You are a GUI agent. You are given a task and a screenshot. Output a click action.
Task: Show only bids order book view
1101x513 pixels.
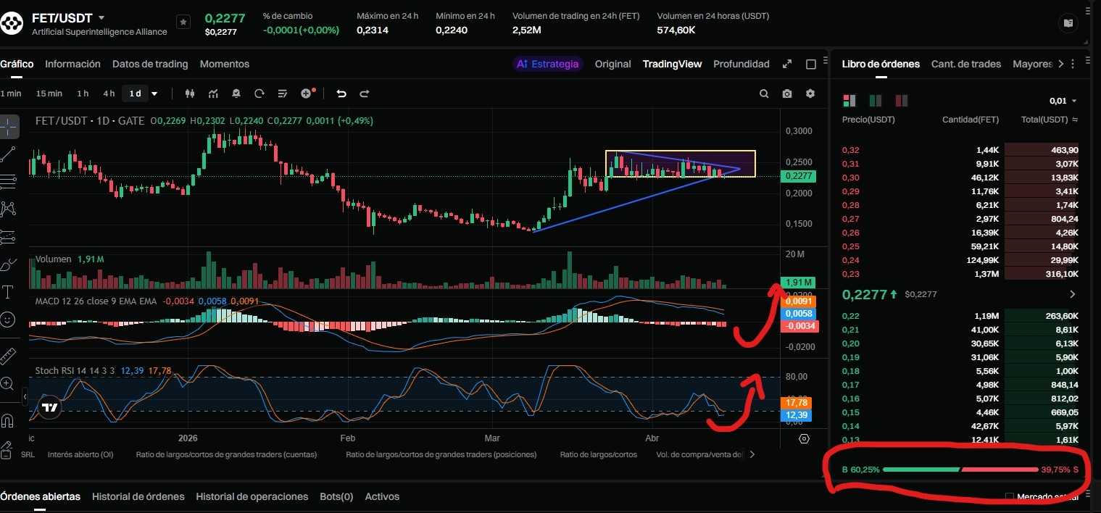(x=876, y=100)
